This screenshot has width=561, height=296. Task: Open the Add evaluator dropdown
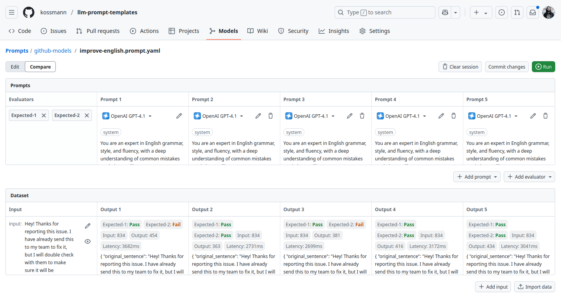coord(529,177)
